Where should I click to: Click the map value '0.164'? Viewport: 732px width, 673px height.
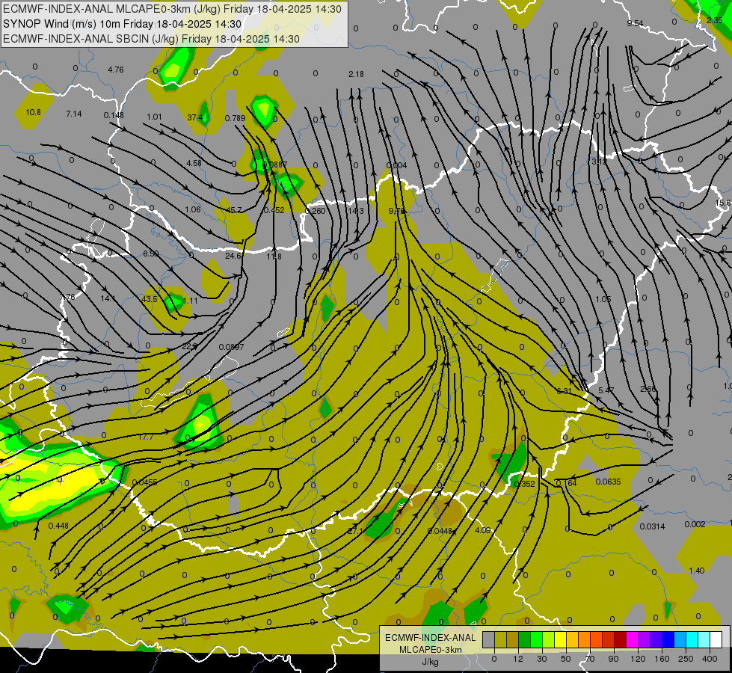click(x=566, y=483)
